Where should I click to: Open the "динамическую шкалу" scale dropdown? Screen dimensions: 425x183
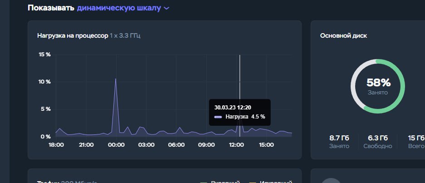coord(119,8)
